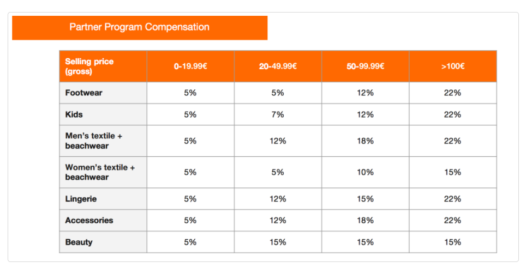526x268 pixels.
Task: Select the Selling price (gross) header cell
Action: click(x=89, y=66)
